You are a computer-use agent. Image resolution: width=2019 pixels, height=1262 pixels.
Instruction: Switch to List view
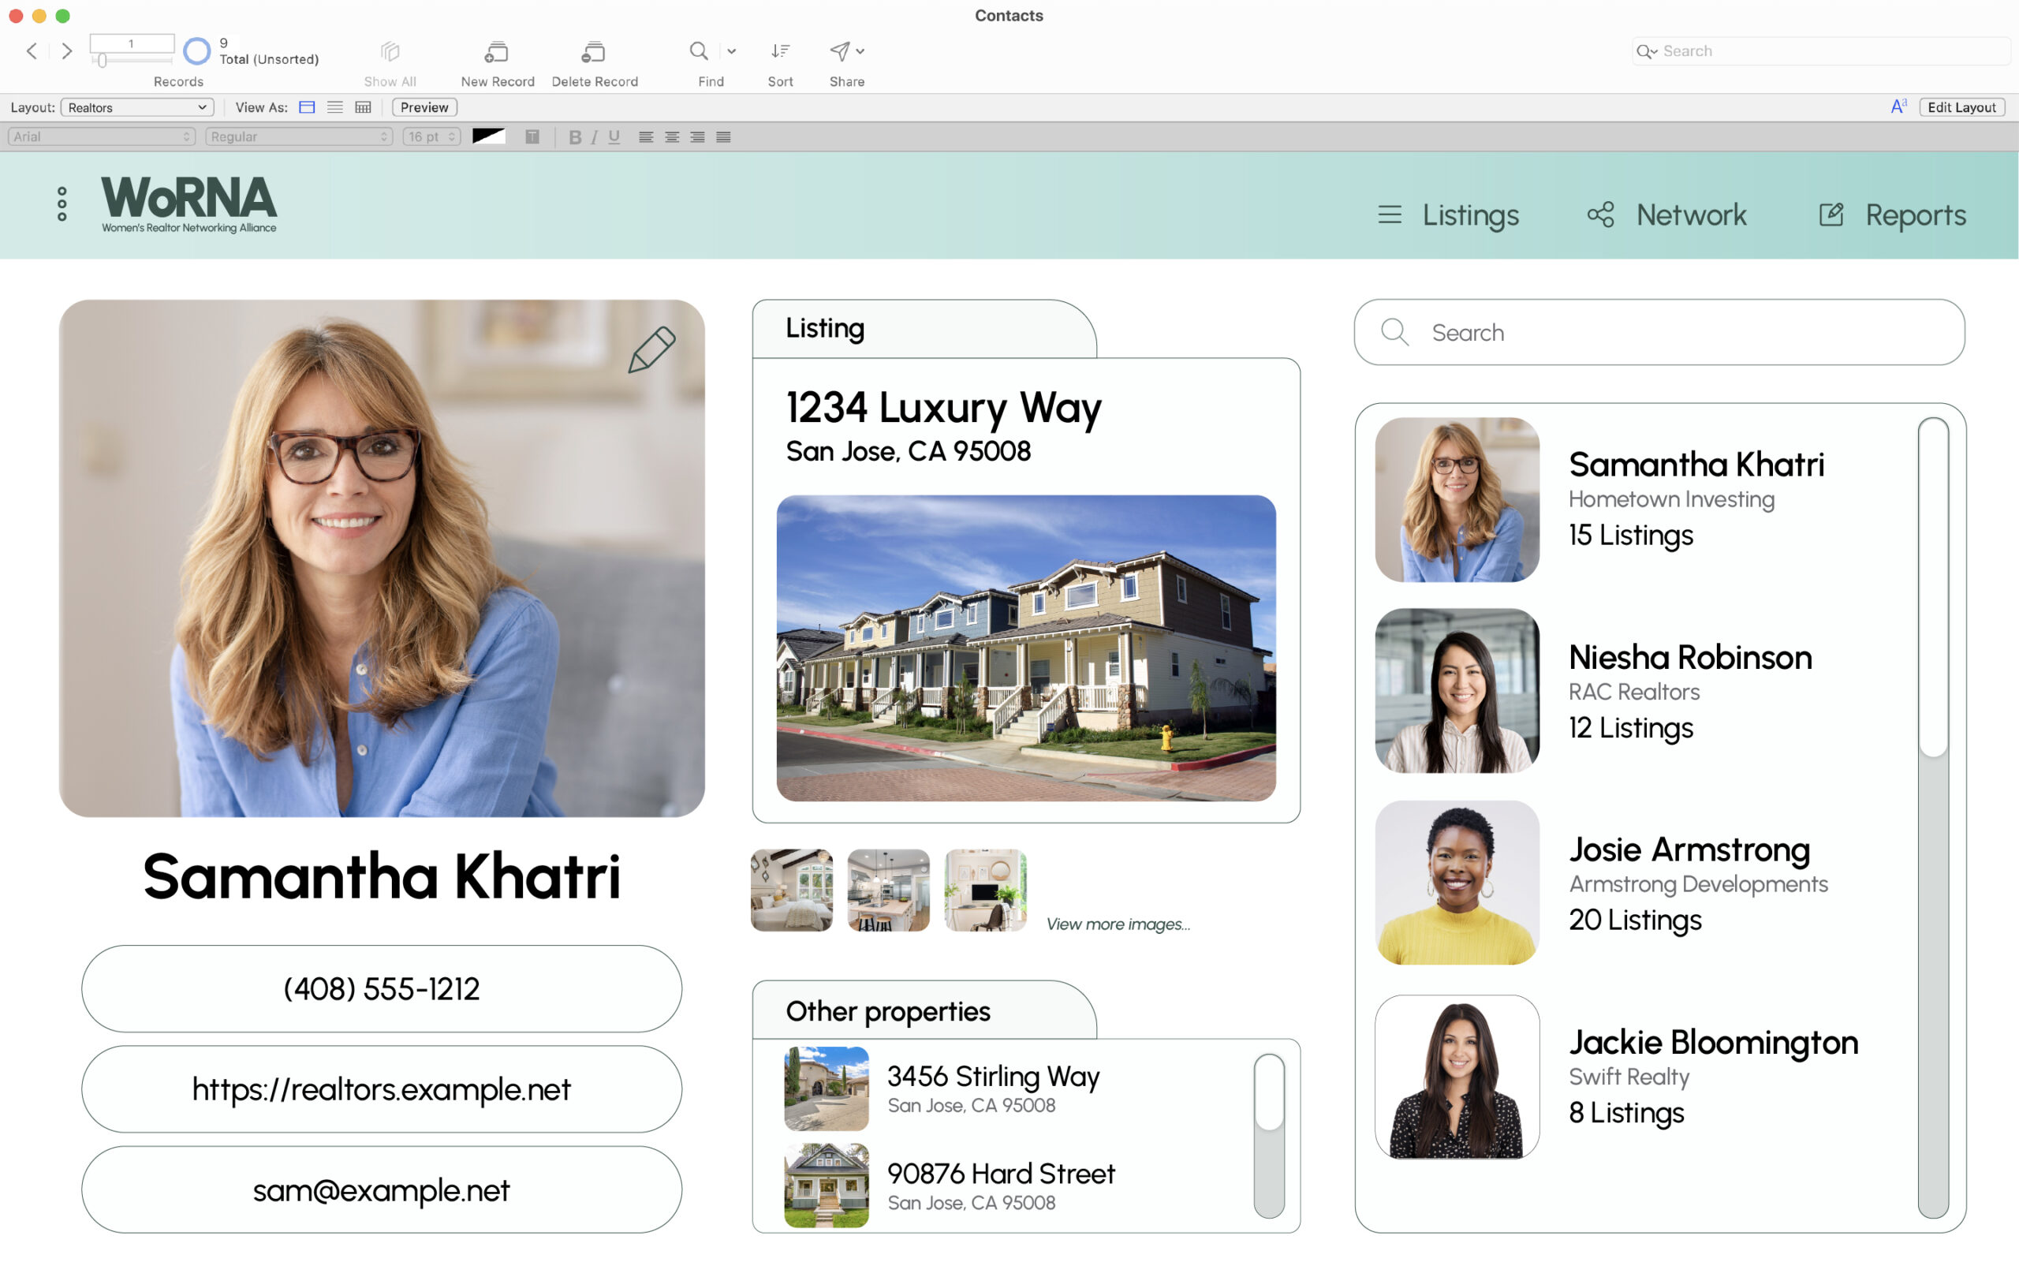(x=334, y=106)
